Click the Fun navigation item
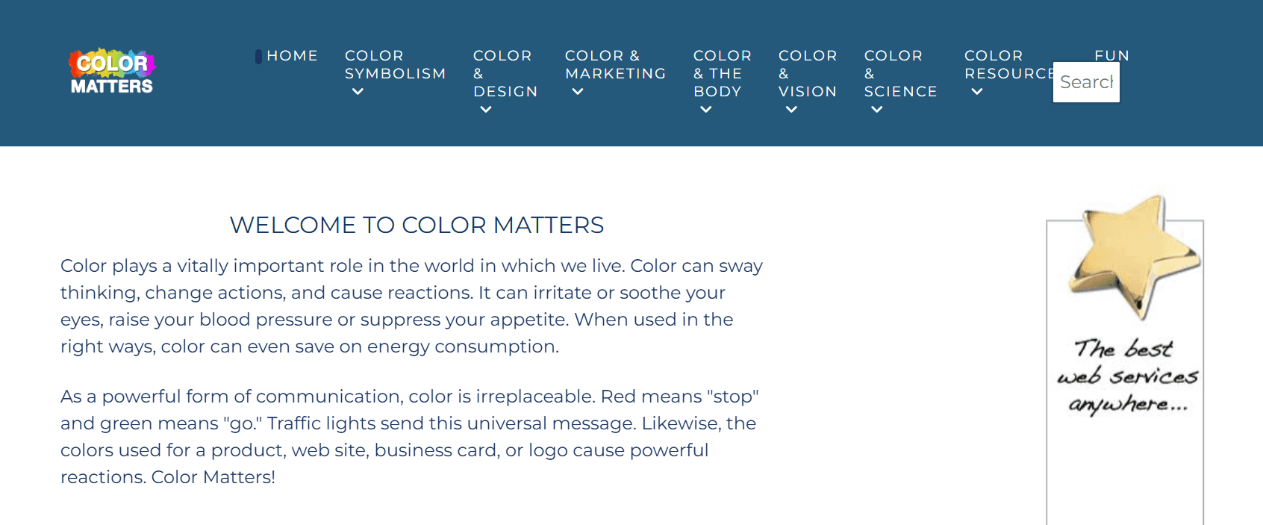The height and width of the screenshot is (525, 1263). (x=1111, y=55)
